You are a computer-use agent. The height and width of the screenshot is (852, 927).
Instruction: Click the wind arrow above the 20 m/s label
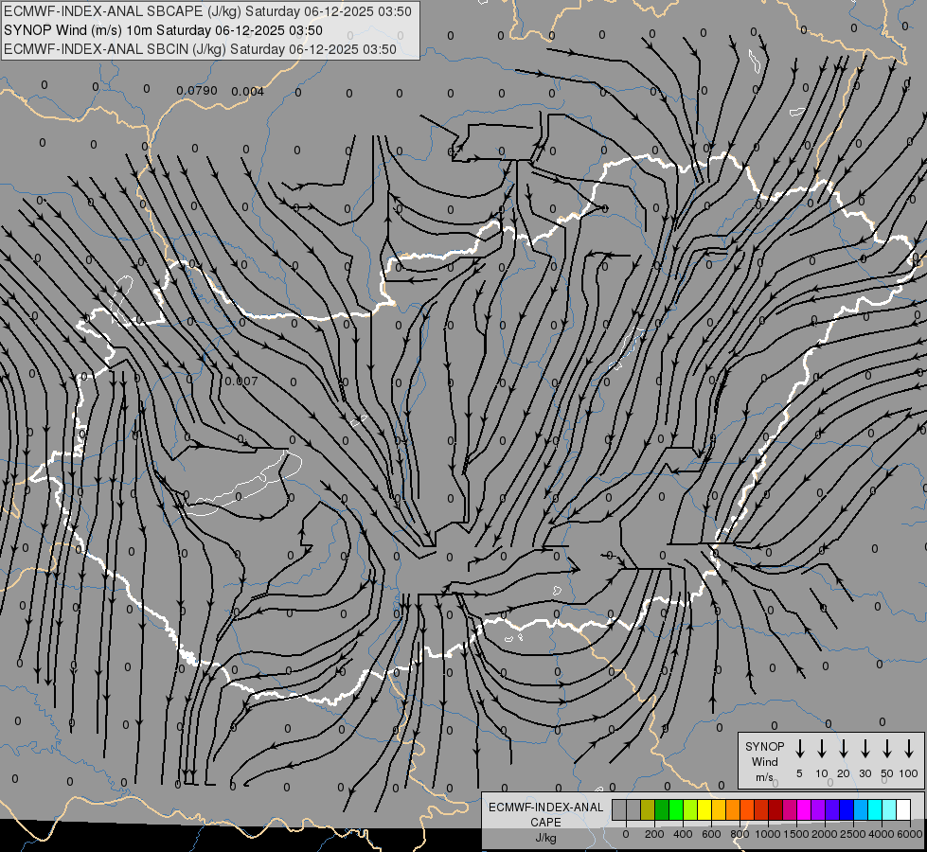click(844, 749)
